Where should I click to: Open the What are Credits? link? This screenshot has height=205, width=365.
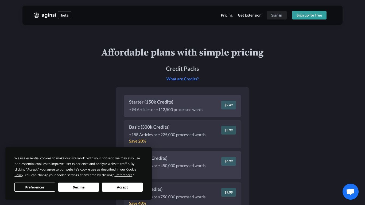pos(183,79)
